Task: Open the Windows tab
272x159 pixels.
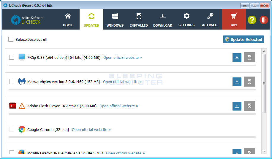Action: (115, 19)
